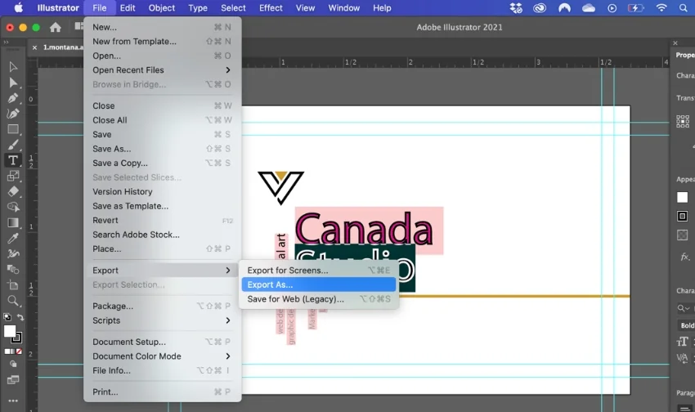Screen dimensions: 695x412
Task: Select the Shape Builder tool
Action: click(13, 207)
